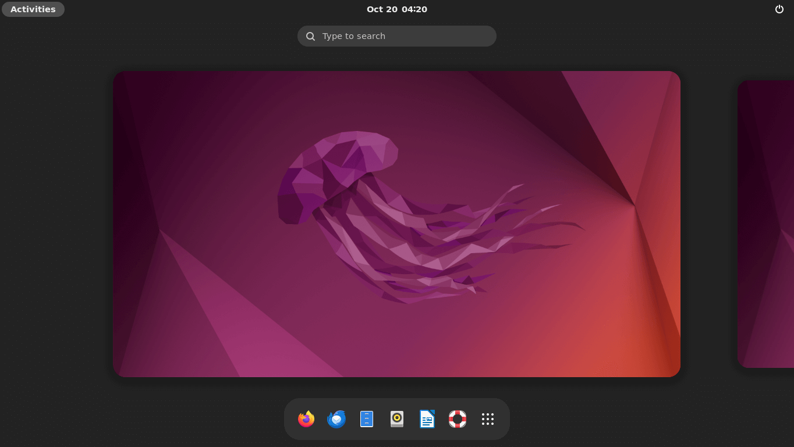The height and width of the screenshot is (447, 794).
Task: Open the Files manager dock icon
Action: coord(367,419)
